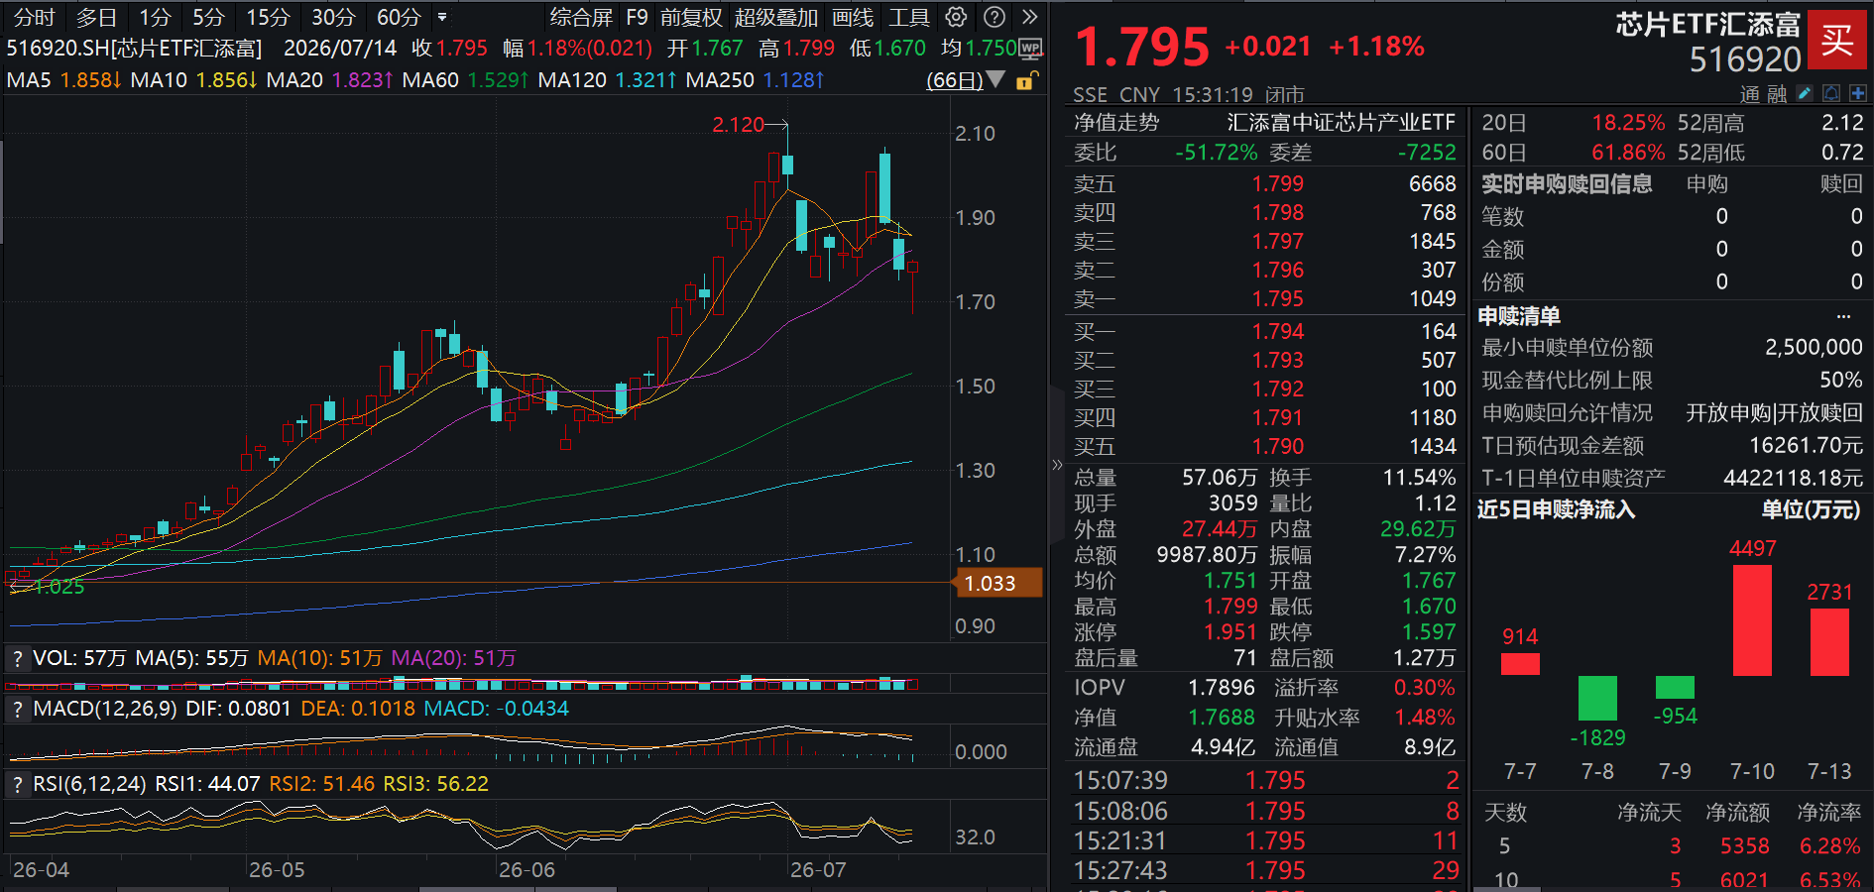
Task: Click the 1.033 price marker label
Action: point(996,583)
